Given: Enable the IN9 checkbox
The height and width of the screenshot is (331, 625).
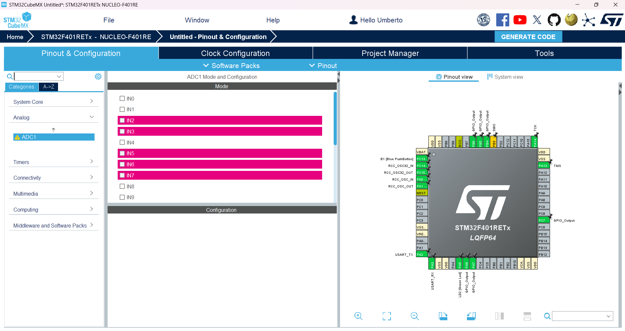Looking at the screenshot, I should coord(122,197).
